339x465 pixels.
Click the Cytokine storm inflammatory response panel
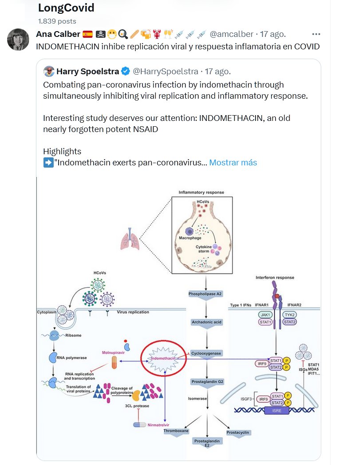(x=201, y=234)
